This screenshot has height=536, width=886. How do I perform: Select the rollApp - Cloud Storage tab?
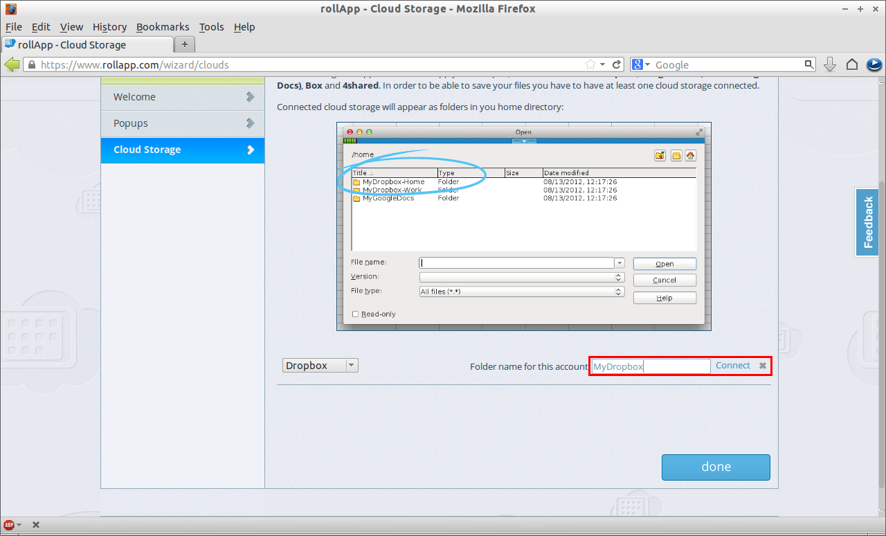[x=87, y=44]
